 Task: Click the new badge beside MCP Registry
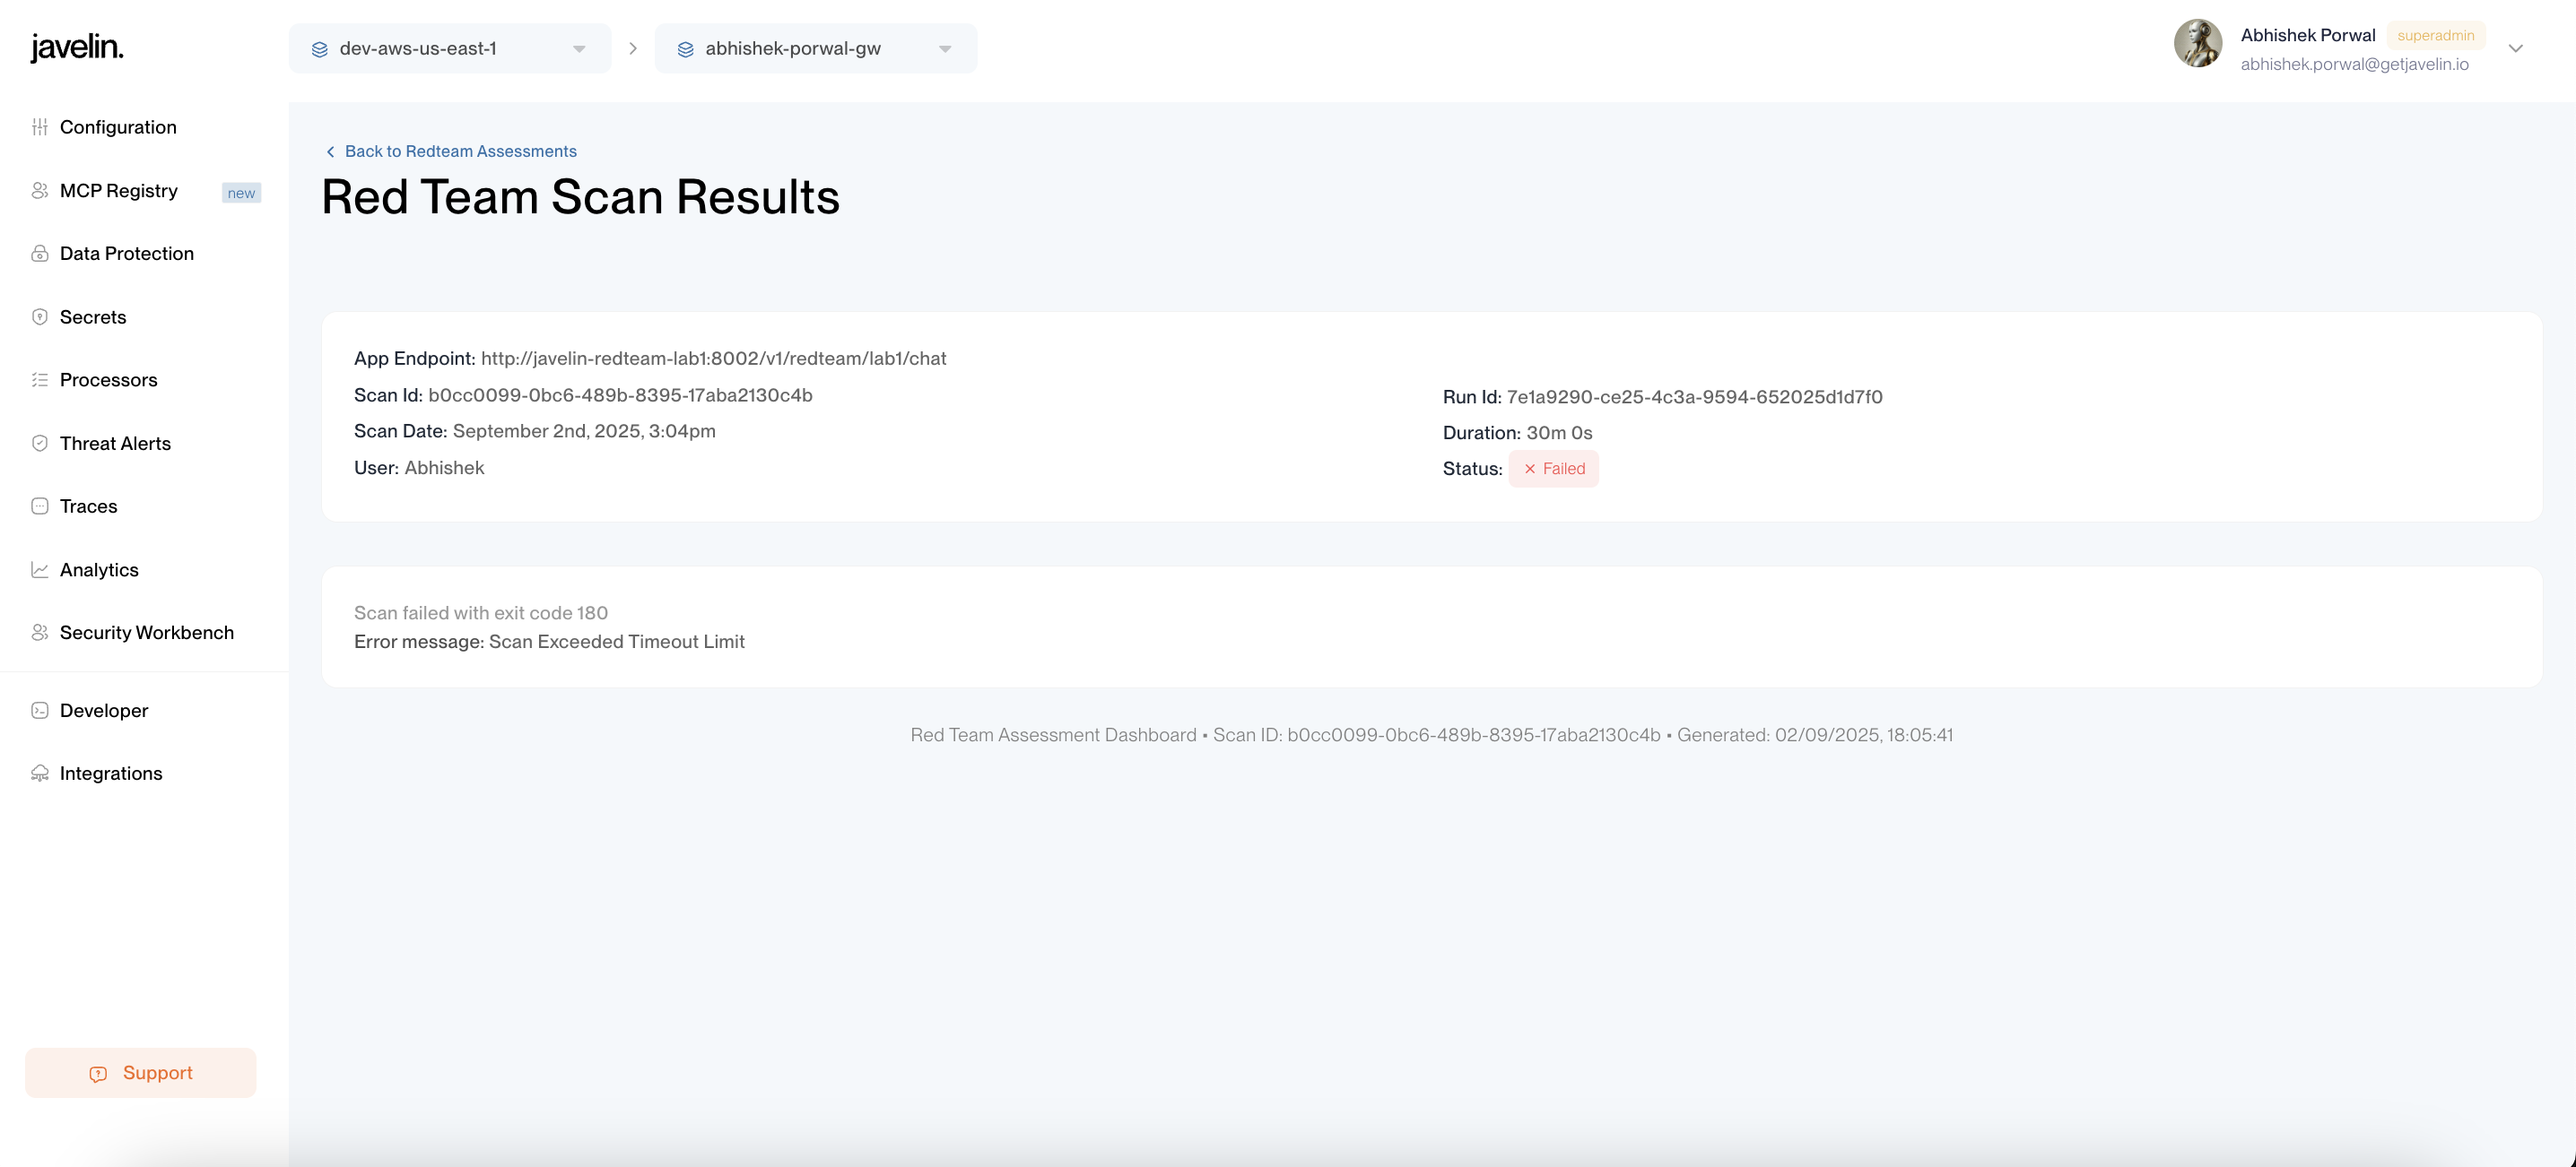(x=241, y=193)
